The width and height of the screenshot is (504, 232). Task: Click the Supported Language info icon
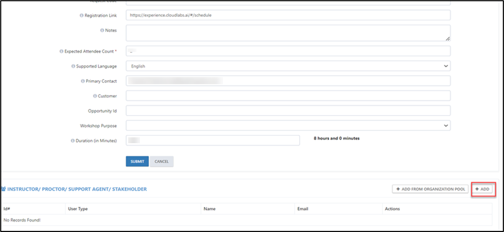point(73,66)
